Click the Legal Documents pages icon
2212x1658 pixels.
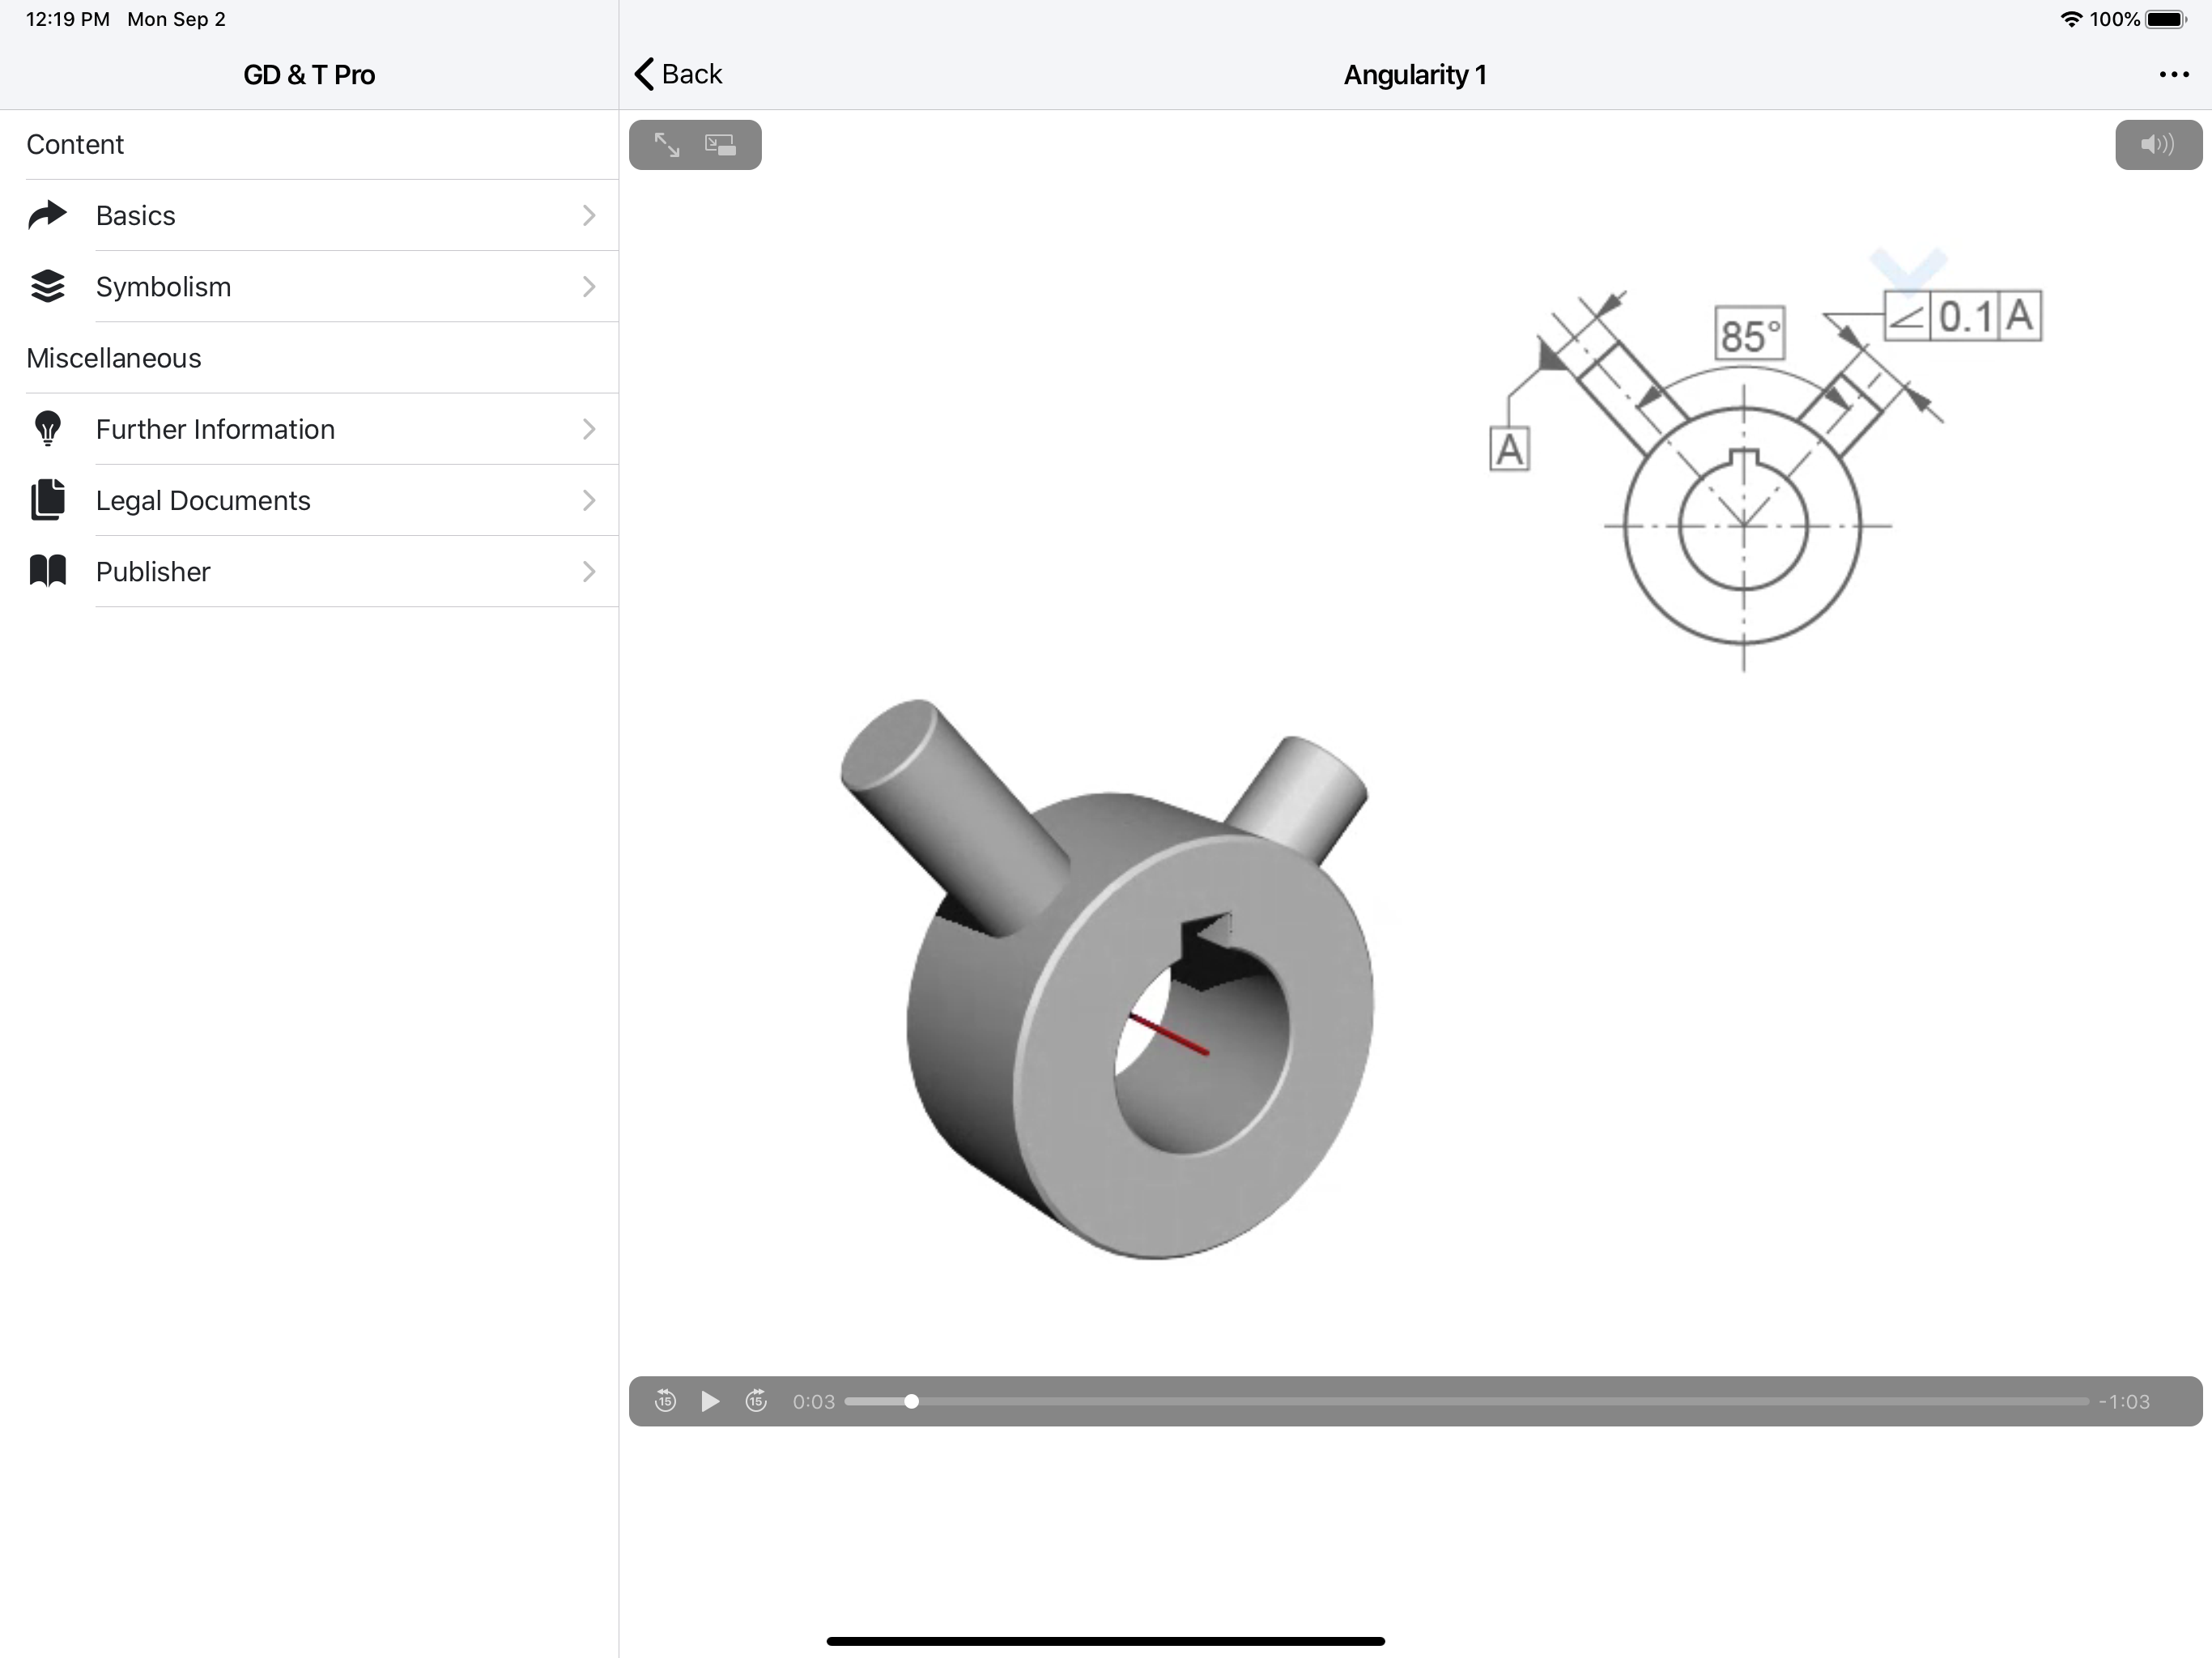(47, 500)
